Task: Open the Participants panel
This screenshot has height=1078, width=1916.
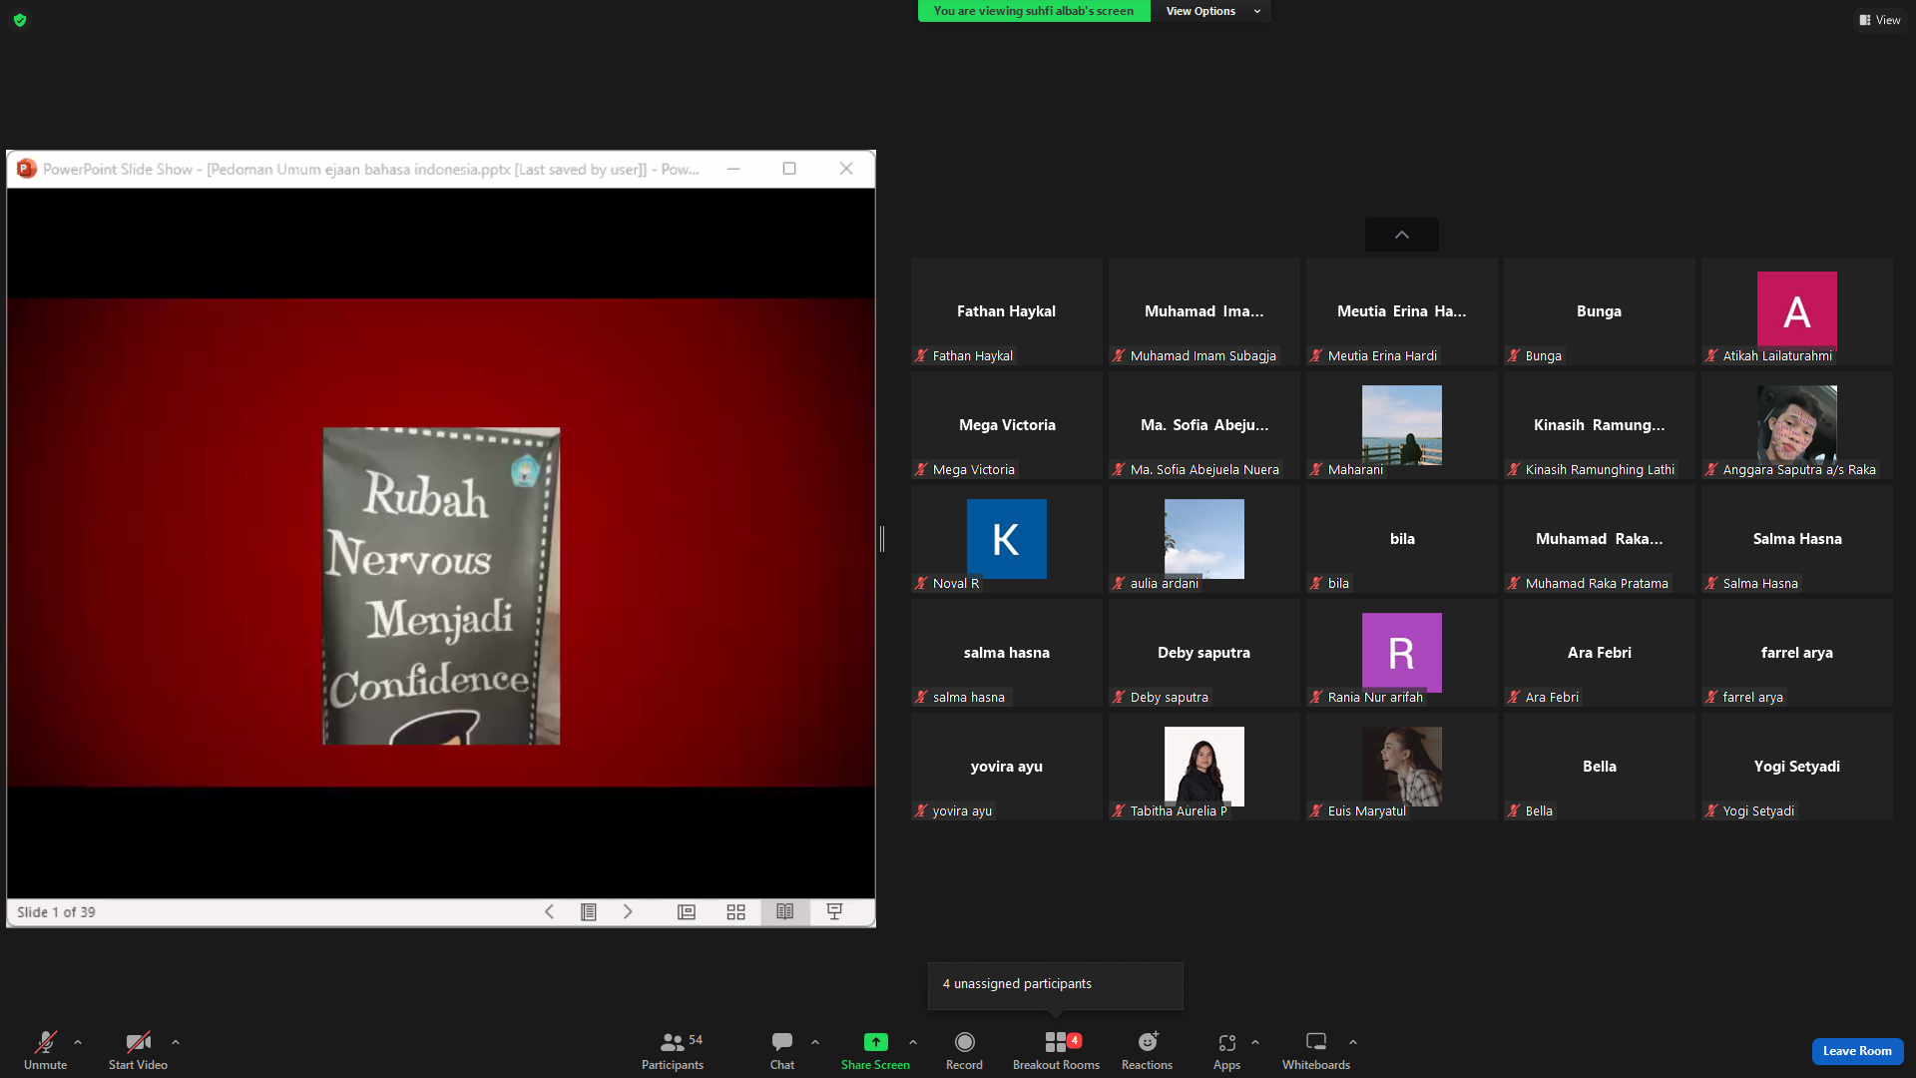Action: tap(673, 1050)
